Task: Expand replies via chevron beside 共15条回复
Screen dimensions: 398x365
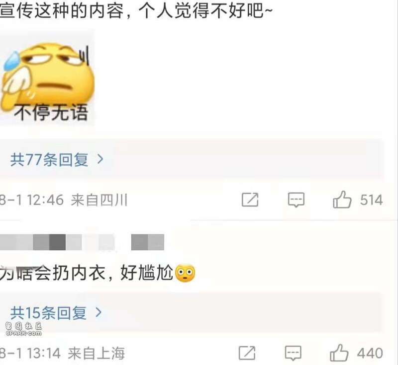Action: (x=99, y=312)
